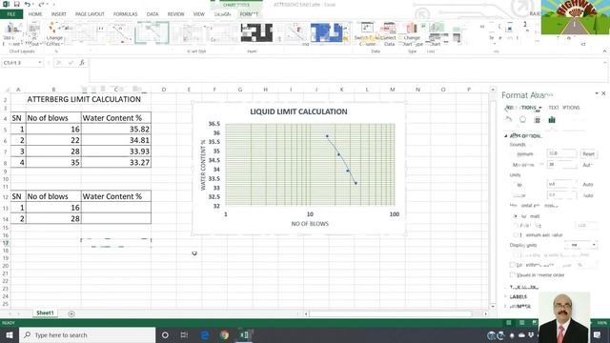
Task: Open the FILE tab
Action: click(11, 14)
